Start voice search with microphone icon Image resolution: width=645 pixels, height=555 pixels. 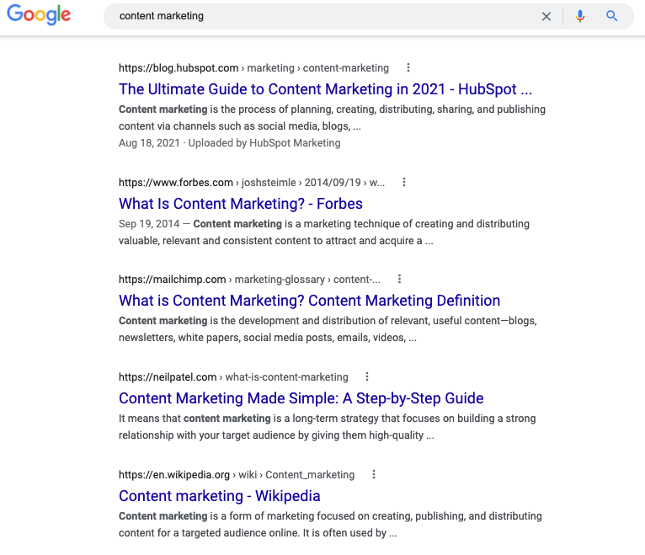click(x=580, y=16)
